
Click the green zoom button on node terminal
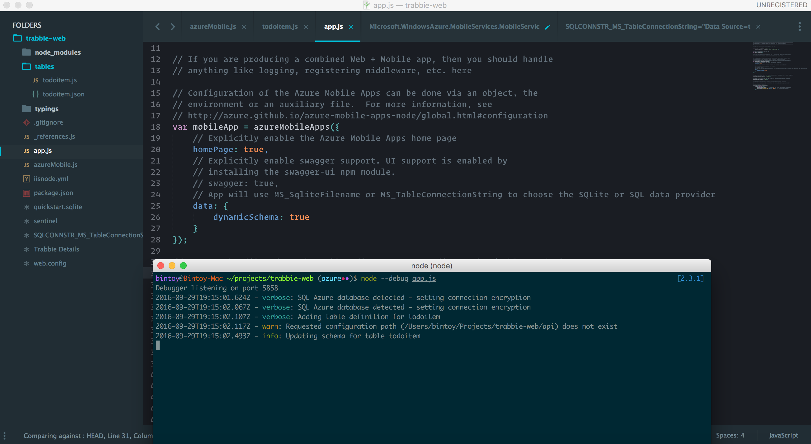pyautogui.click(x=183, y=266)
